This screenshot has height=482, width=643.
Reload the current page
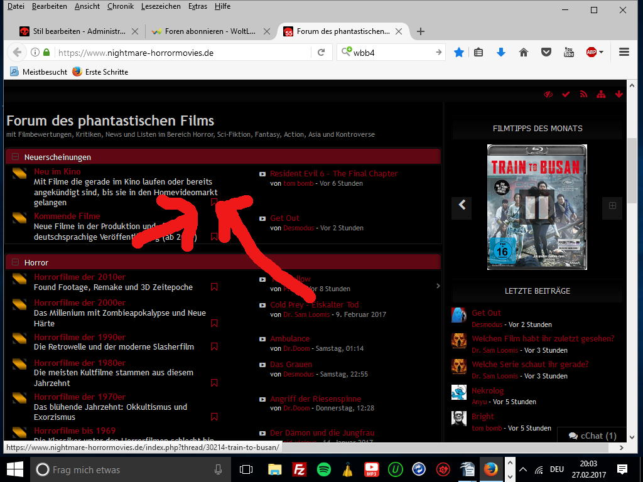[321, 53]
